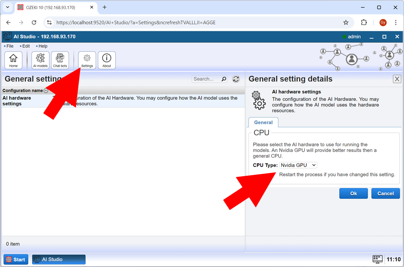Viewport: 404px width, 267px height.
Task: Open the AI models toolbar icon
Action: [40, 60]
